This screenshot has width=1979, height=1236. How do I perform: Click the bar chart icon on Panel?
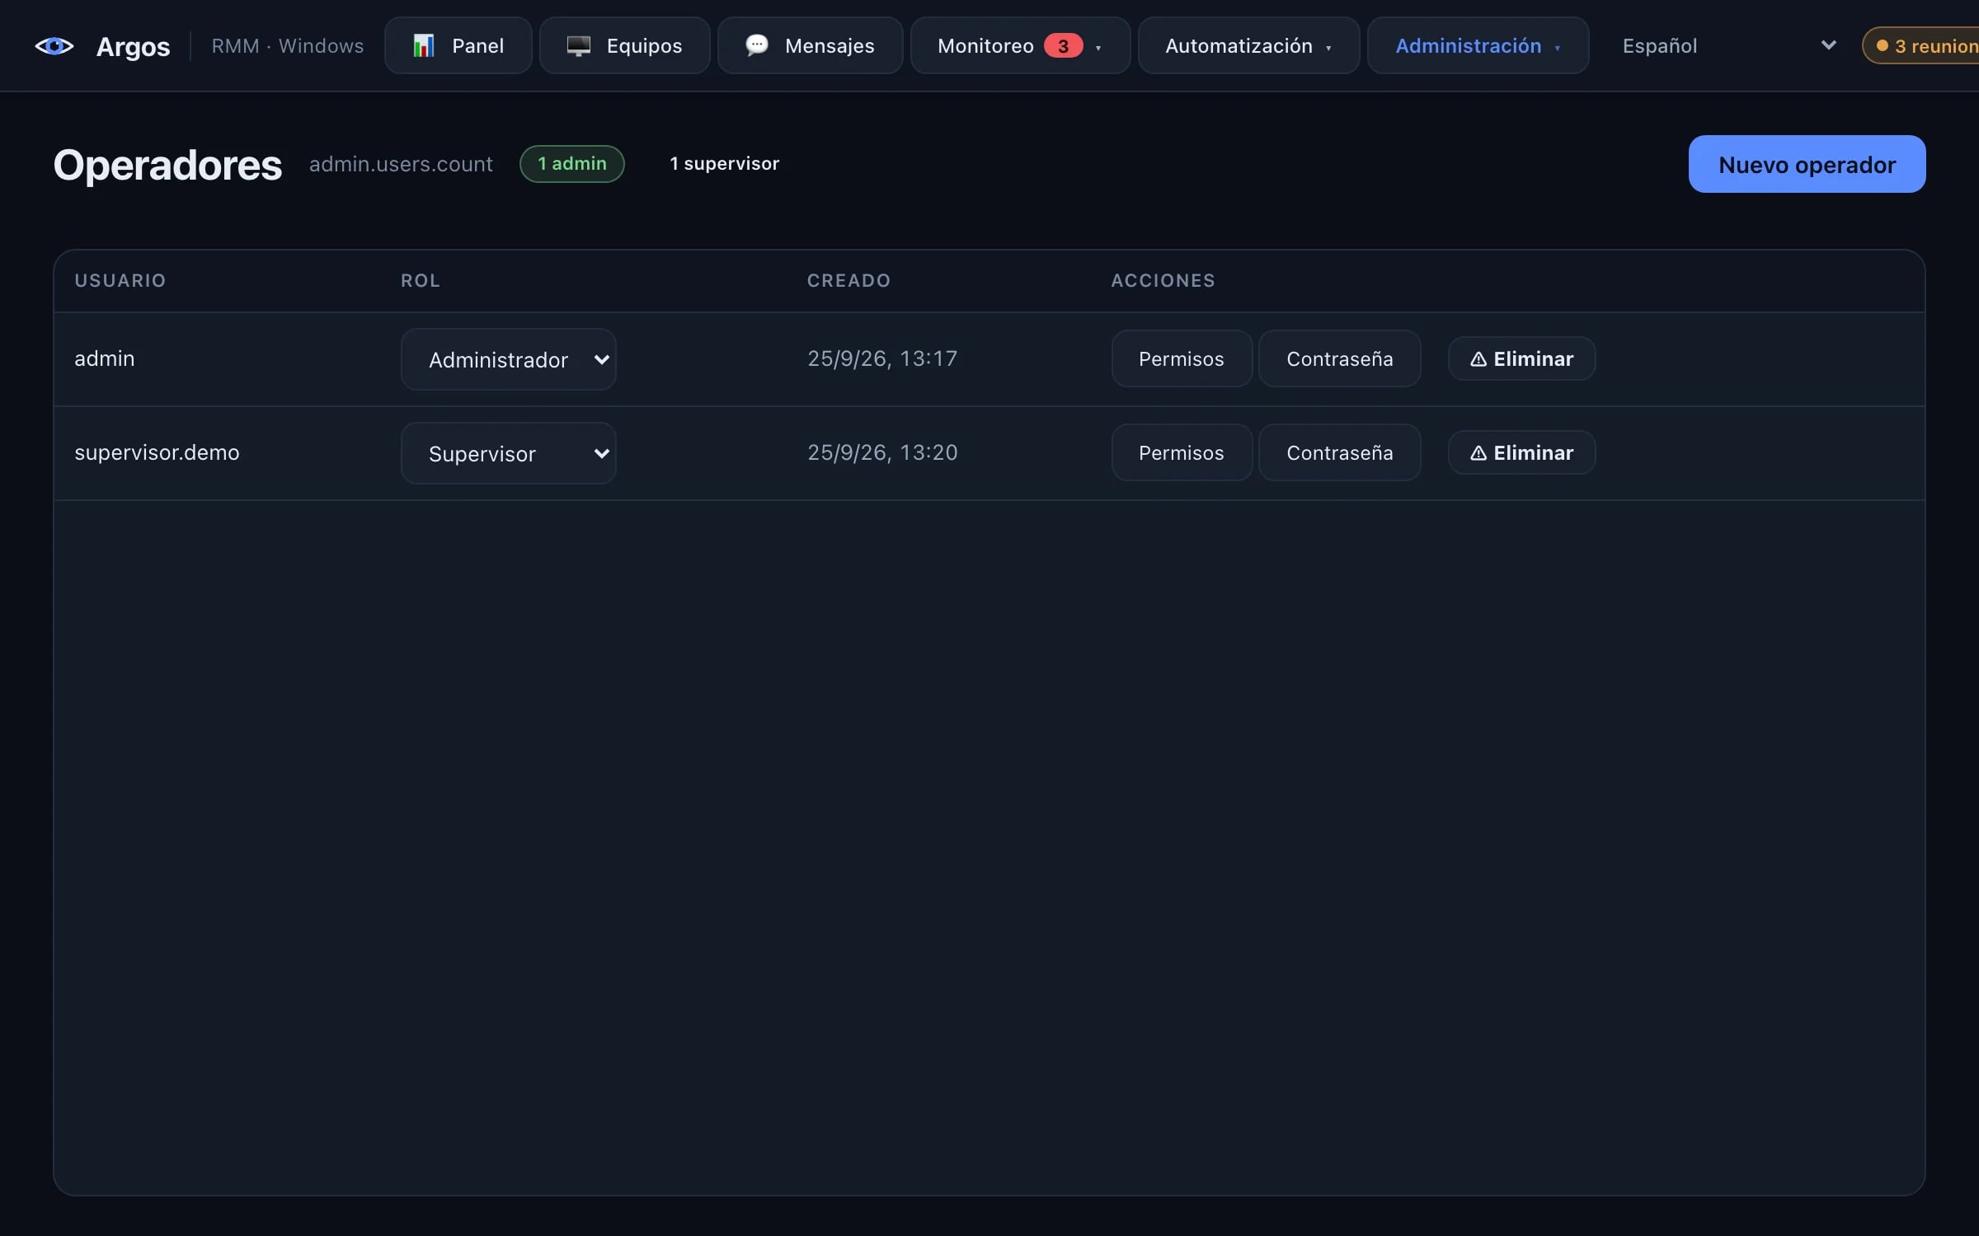pyautogui.click(x=424, y=45)
